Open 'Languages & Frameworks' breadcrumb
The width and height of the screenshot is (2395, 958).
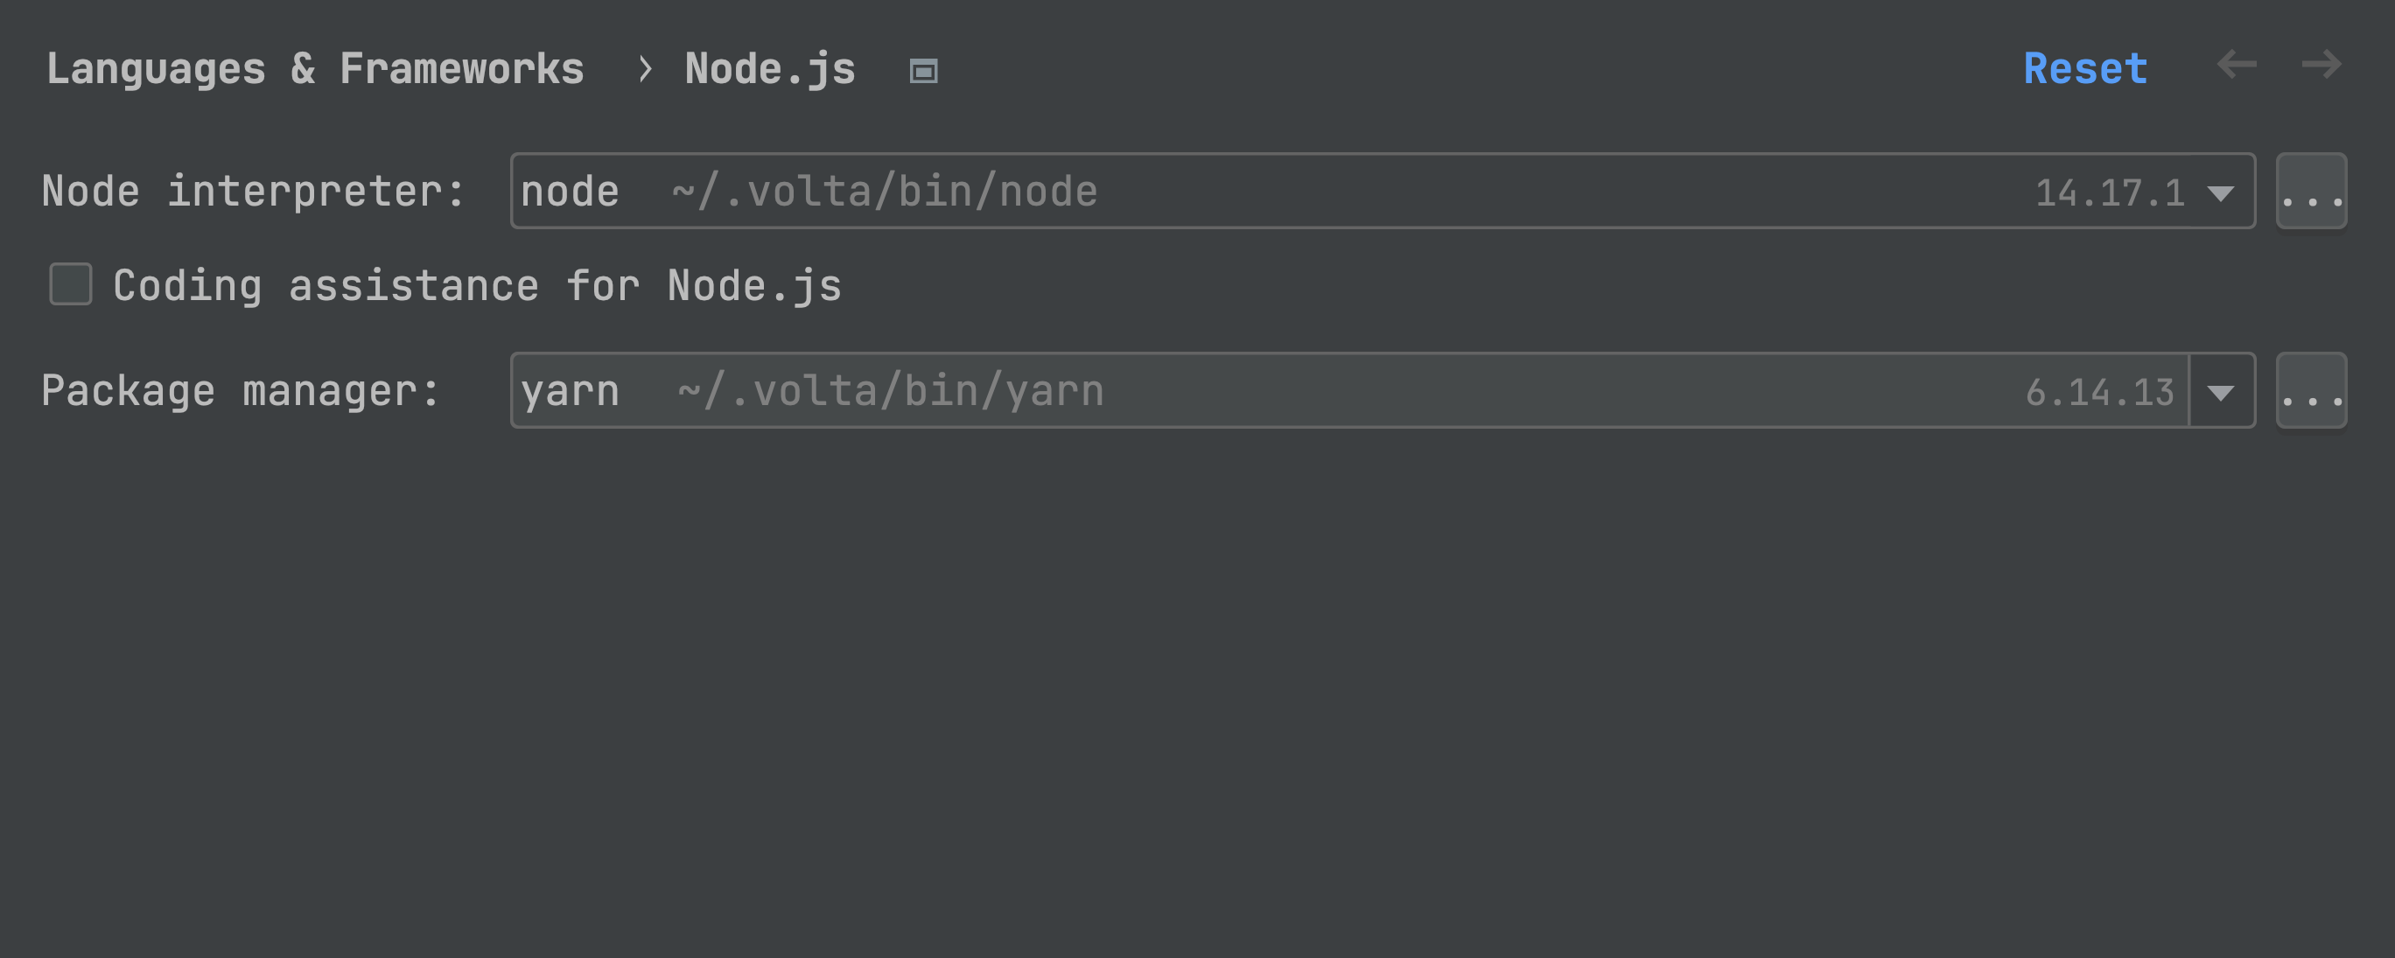[315, 69]
